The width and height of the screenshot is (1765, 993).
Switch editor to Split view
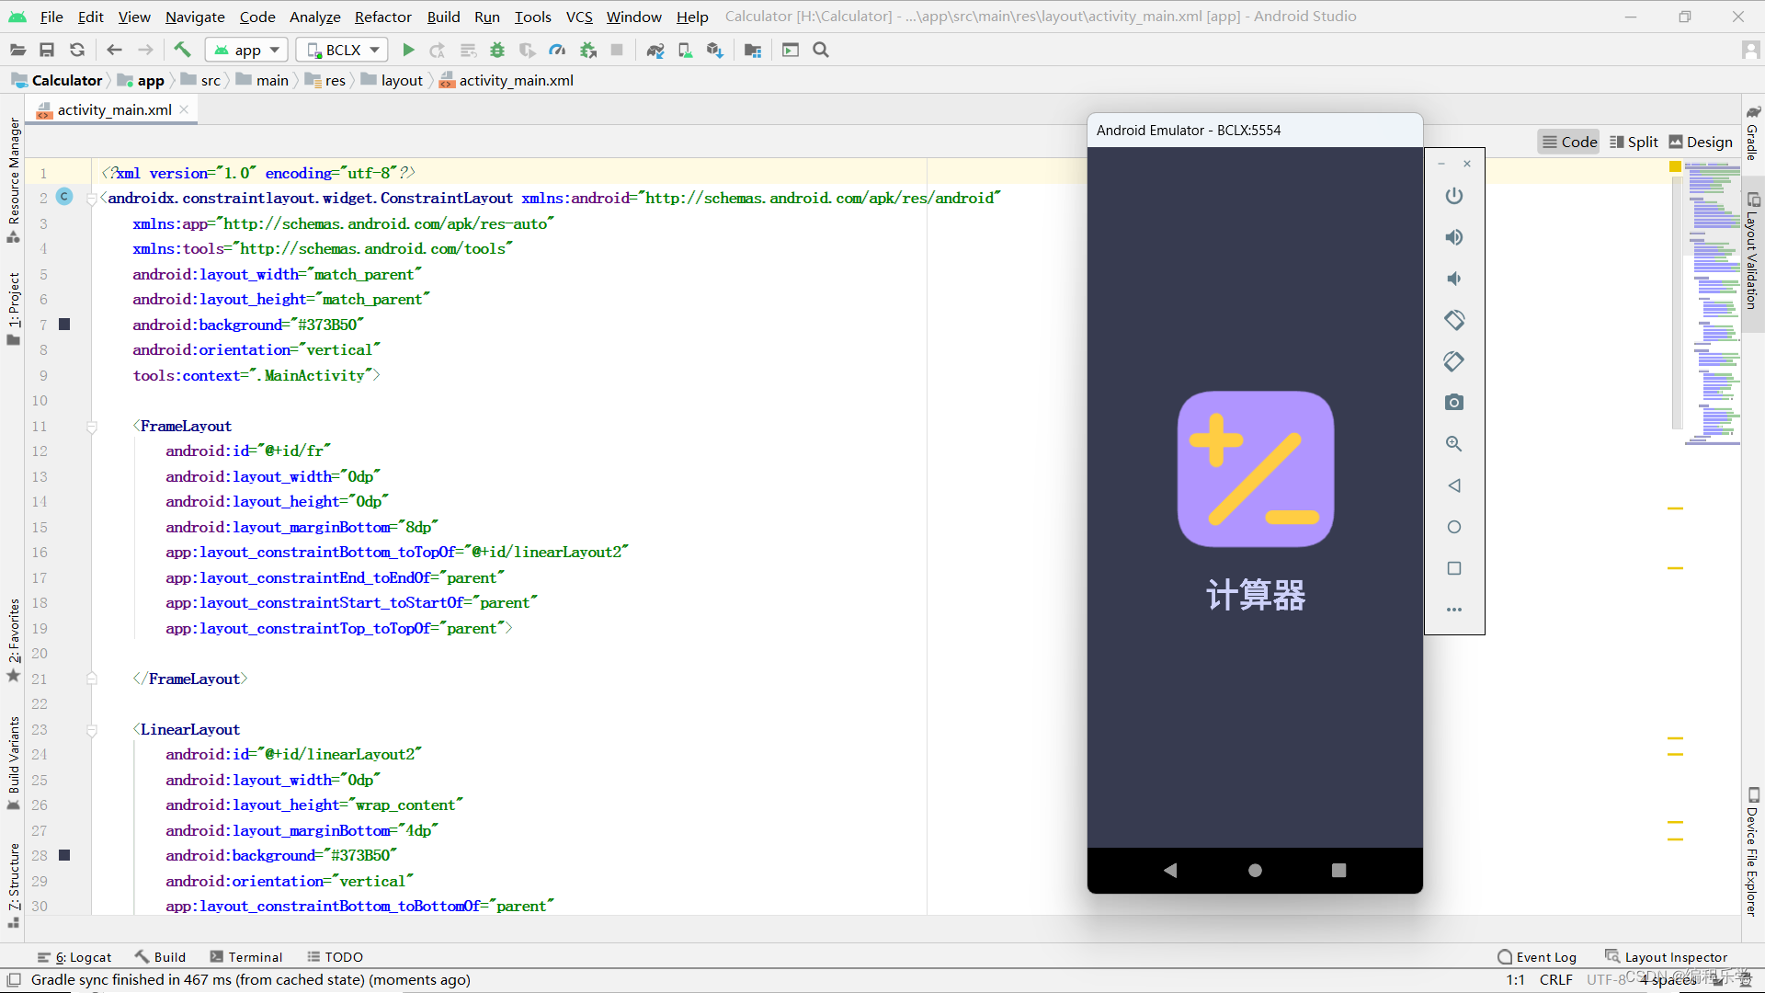click(x=1634, y=142)
